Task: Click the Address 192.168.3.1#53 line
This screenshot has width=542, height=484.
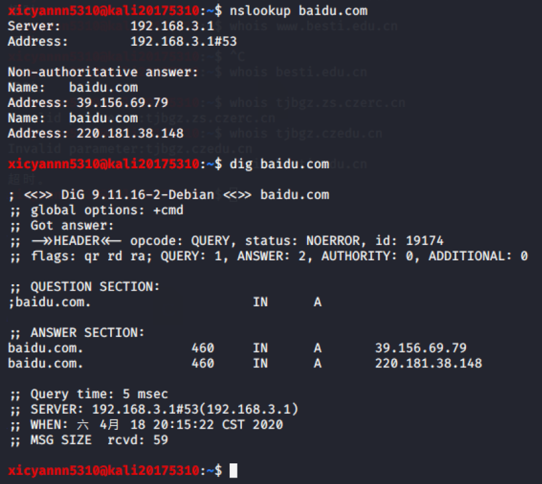Action: coord(122,41)
